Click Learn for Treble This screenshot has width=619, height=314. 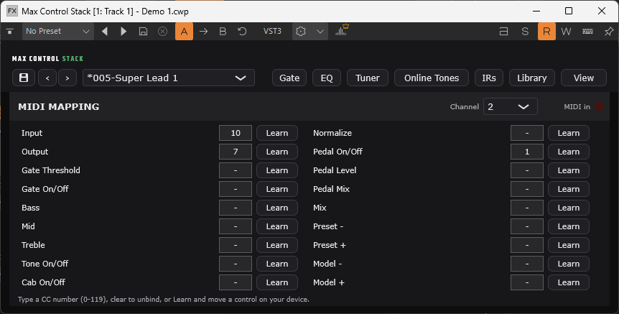[x=277, y=245]
